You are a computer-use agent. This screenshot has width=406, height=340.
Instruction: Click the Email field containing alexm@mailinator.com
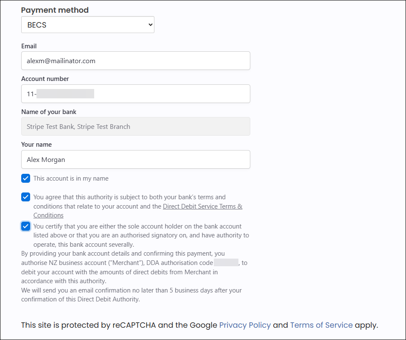(135, 61)
